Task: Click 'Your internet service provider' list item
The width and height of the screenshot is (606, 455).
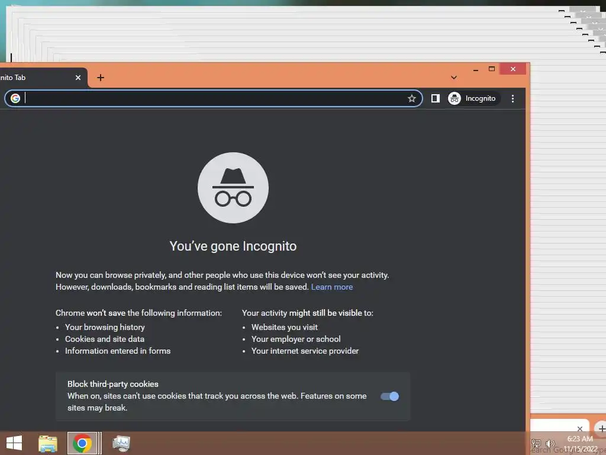Action: point(305,351)
